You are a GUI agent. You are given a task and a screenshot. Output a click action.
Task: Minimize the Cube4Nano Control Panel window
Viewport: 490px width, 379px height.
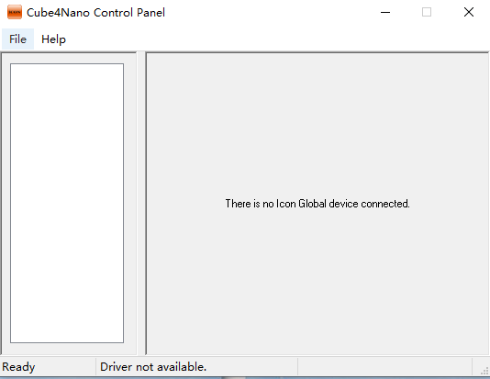click(x=385, y=12)
